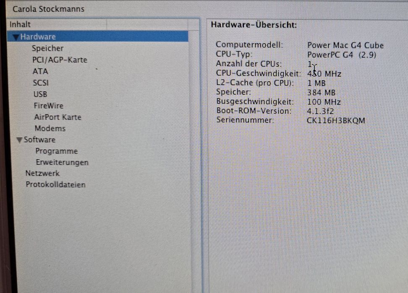Click the 4.1.3f2 boot ROM value

[320, 111]
